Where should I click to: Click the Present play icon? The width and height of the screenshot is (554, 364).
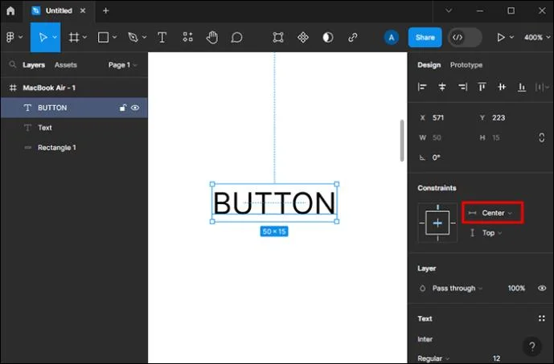pyautogui.click(x=501, y=37)
